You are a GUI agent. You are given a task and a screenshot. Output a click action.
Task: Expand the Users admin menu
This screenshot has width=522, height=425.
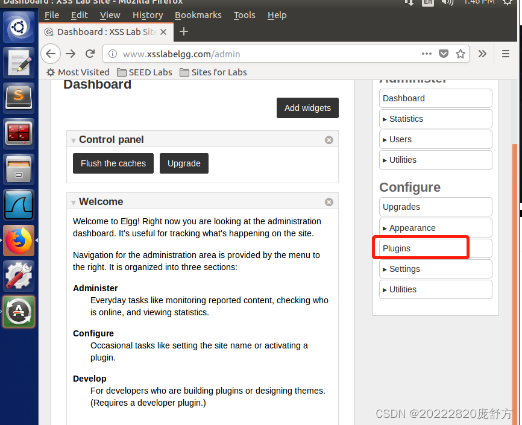435,139
